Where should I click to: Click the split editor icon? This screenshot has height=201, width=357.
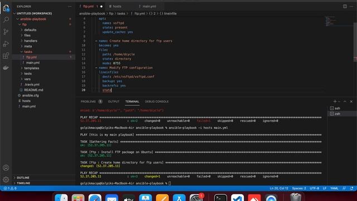click(x=345, y=6)
